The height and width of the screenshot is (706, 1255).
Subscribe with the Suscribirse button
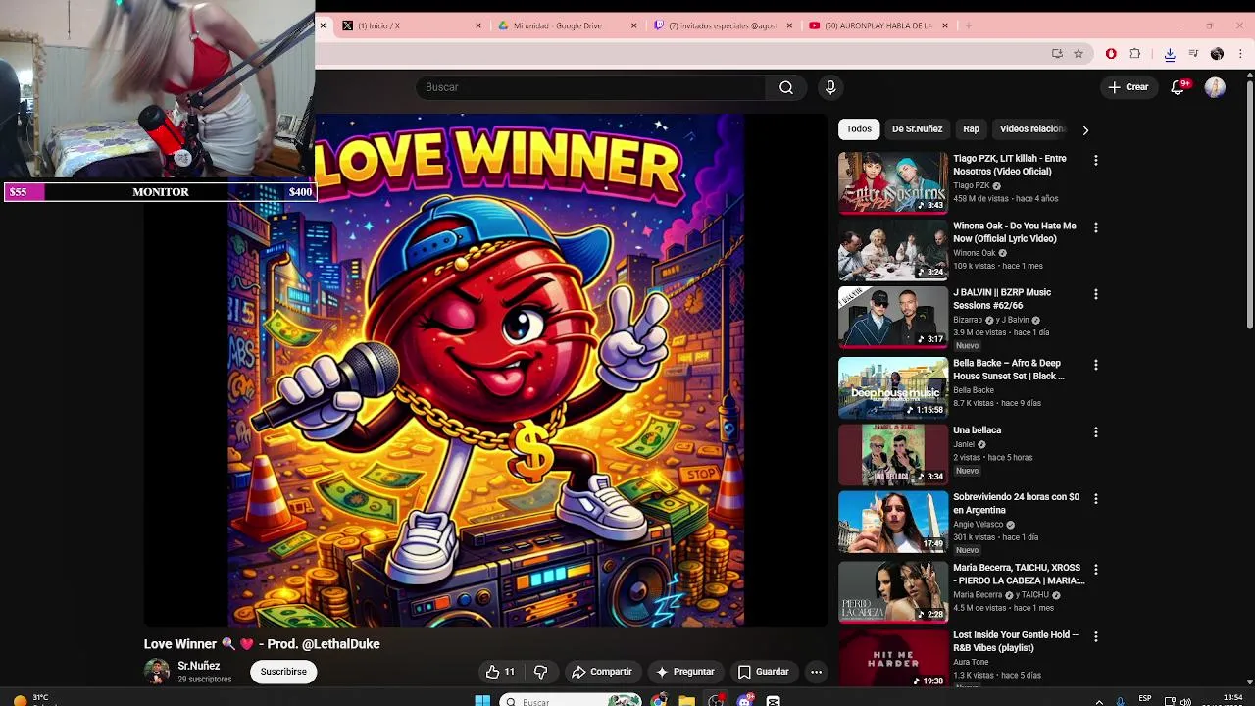[x=283, y=672]
